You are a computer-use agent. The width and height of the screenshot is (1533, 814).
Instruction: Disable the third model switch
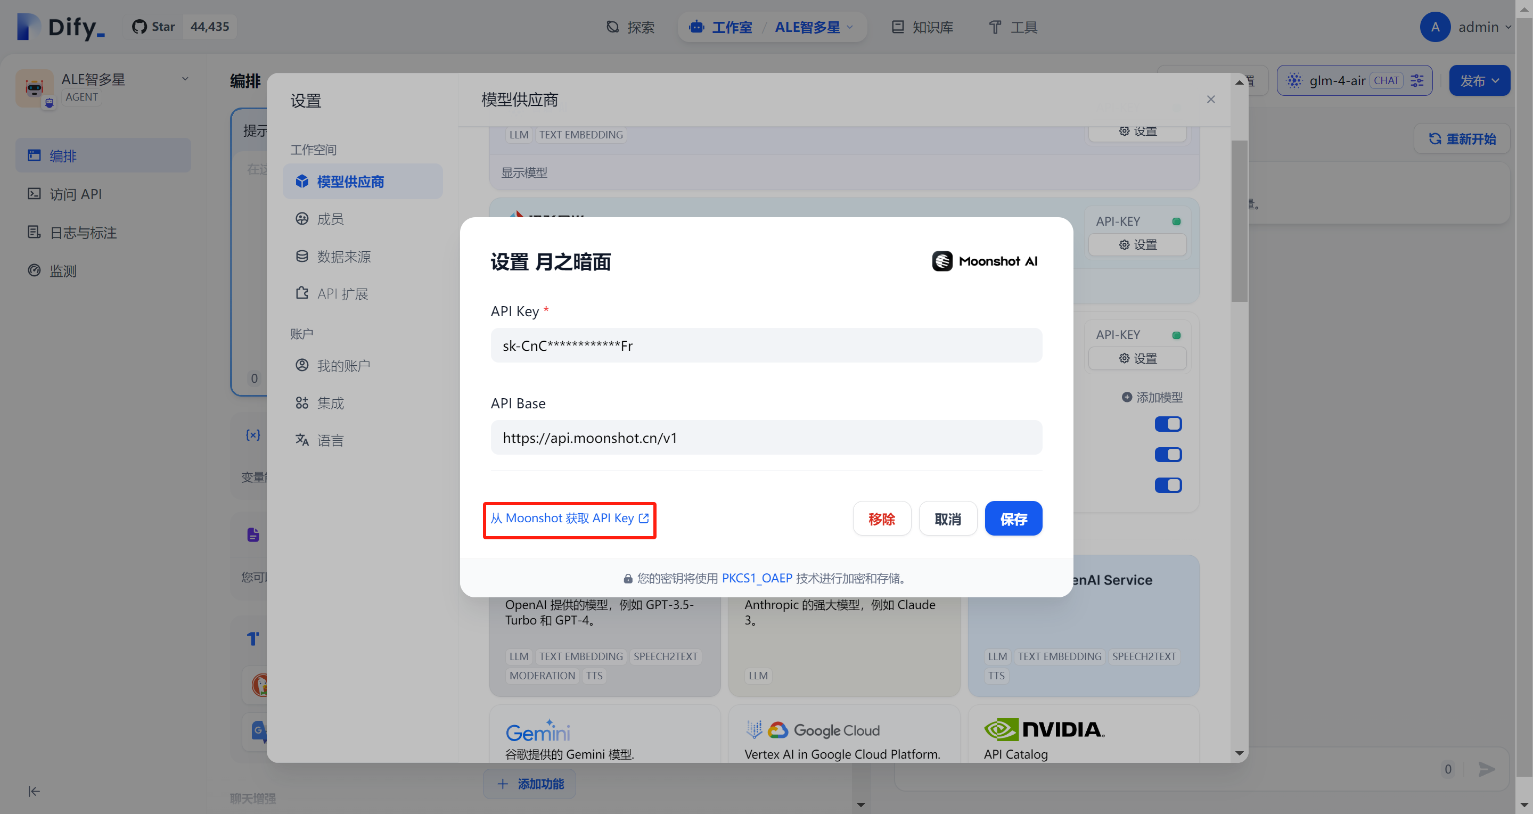click(x=1168, y=486)
